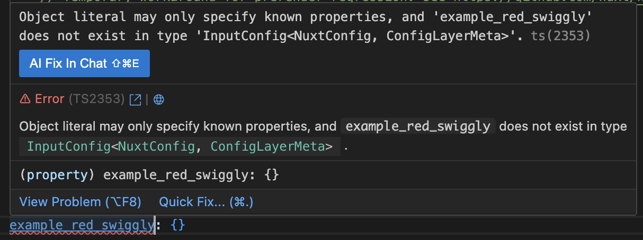Image resolution: width=643 pixels, height=240 pixels.
Task: Click the globe icon in the error row
Action: coord(158,99)
